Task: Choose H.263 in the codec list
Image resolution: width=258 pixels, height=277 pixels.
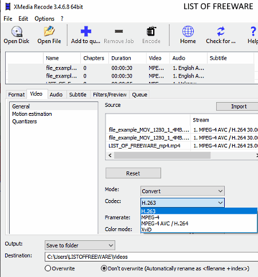Action: point(199,211)
